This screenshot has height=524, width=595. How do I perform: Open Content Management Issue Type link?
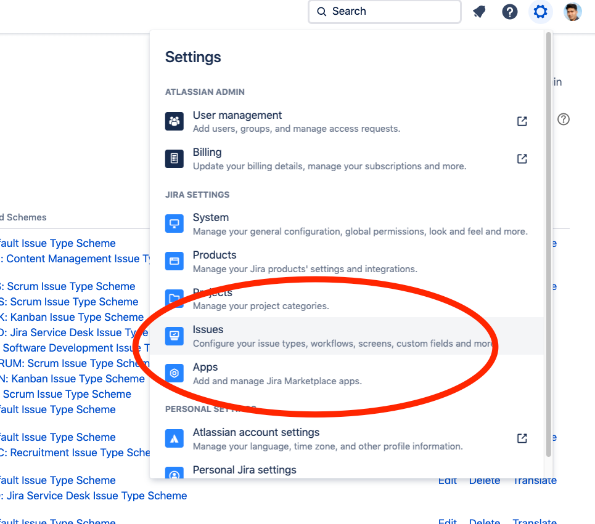pos(75,259)
